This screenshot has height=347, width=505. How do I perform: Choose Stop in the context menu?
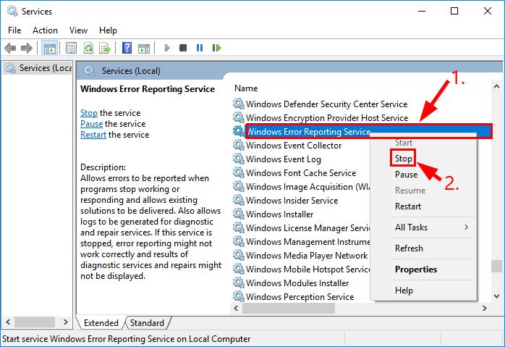click(404, 157)
